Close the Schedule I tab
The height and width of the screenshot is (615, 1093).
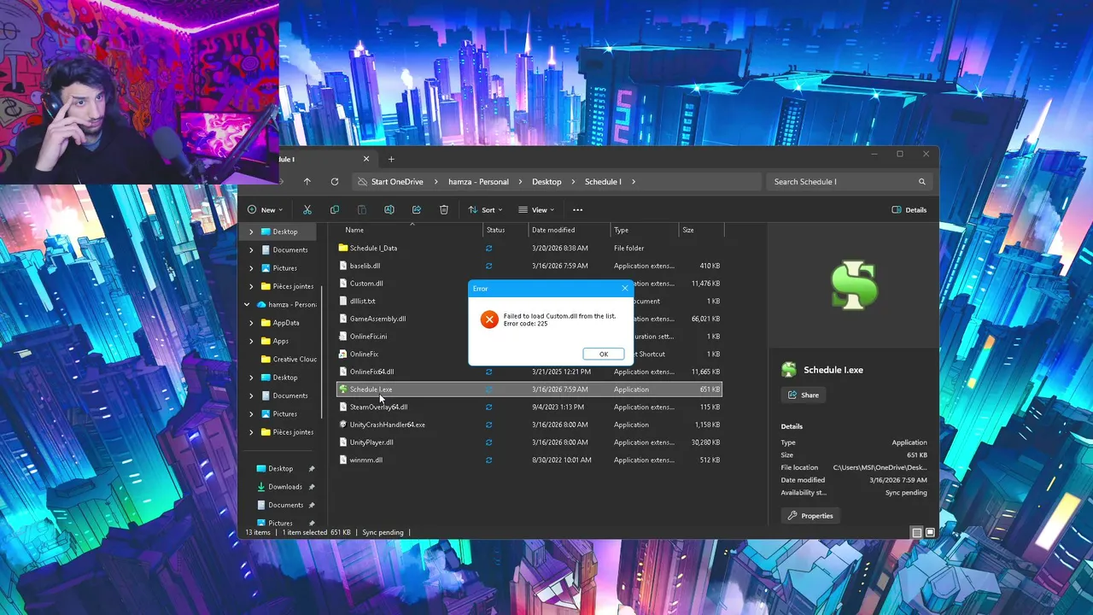pos(366,159)
